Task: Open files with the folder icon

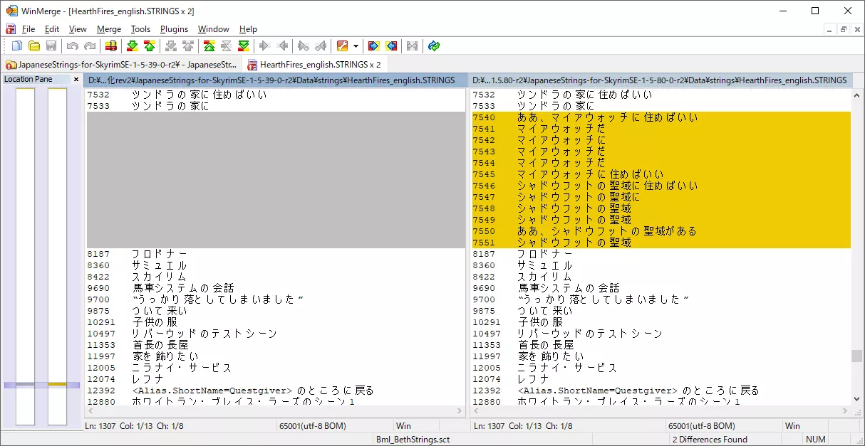Action: 33,46
